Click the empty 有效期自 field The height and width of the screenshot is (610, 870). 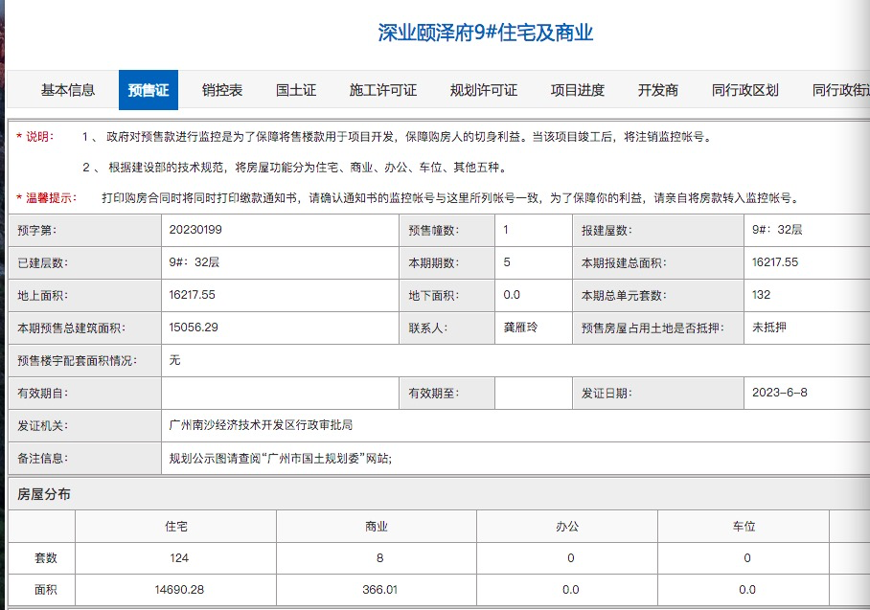tap(278, 393)
